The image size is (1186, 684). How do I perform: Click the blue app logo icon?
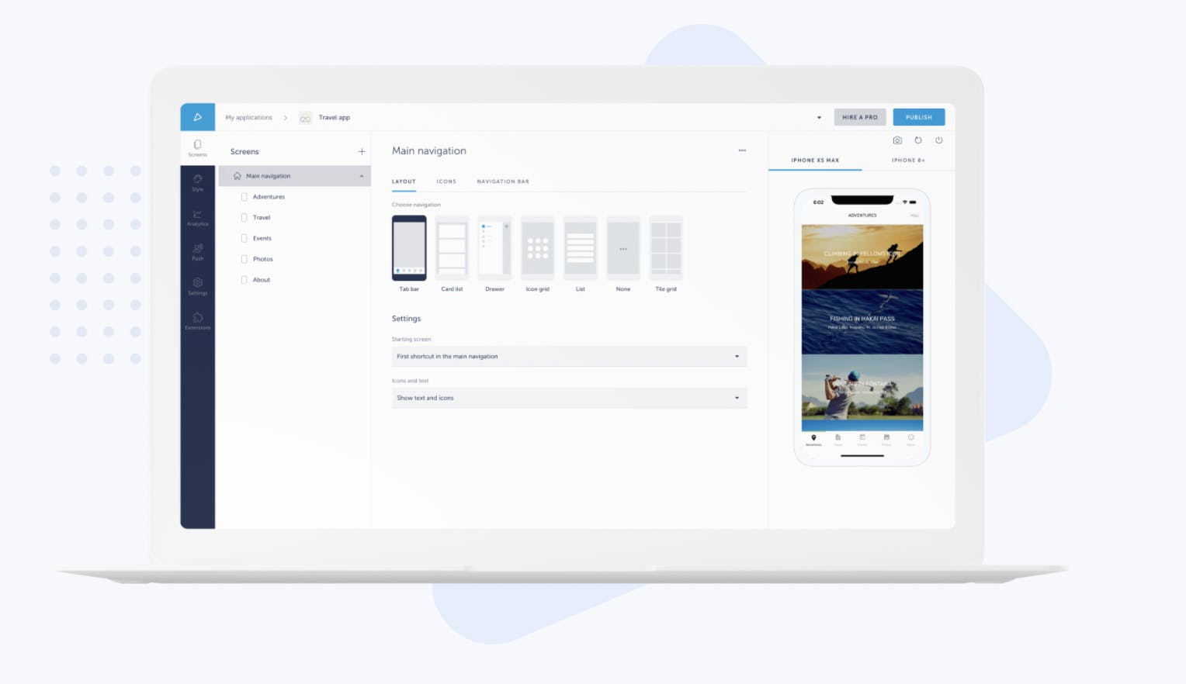click(x=198, y=117)
